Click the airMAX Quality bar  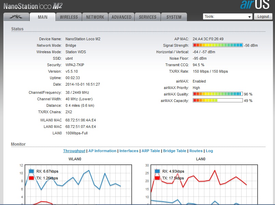coord(218,94)
